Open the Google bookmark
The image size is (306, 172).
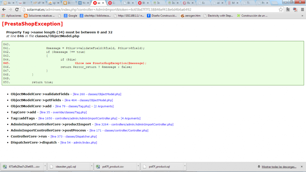[x=70, y=16]
